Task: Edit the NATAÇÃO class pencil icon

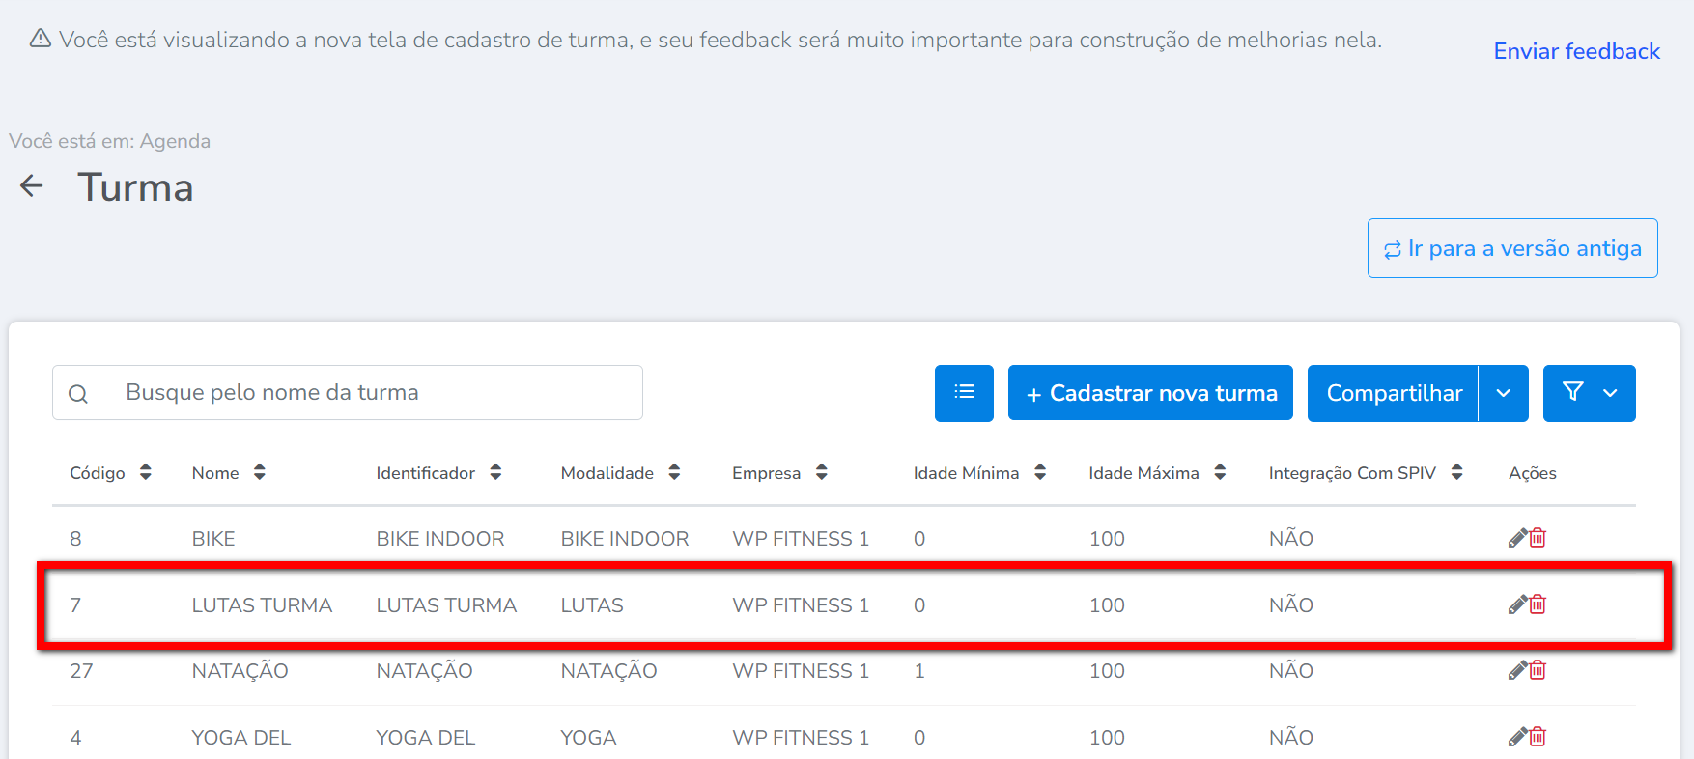Action: (1517, 670)
